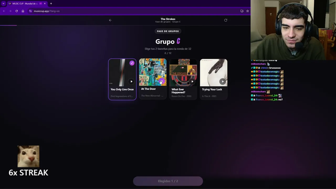Screen dimensions: 336x189
Task: Select the What Ever Happened? album cover
Action: pyautogui.click(x=183, y=72)
